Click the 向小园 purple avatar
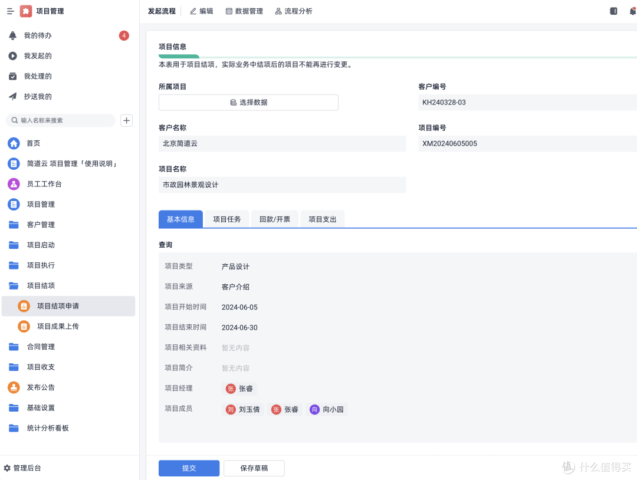Viewport: 637px width, 480px height. (314, 409)
